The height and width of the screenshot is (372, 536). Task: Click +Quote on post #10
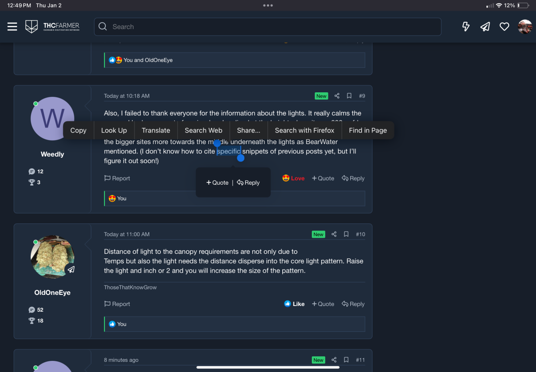(x=323, y=304)
